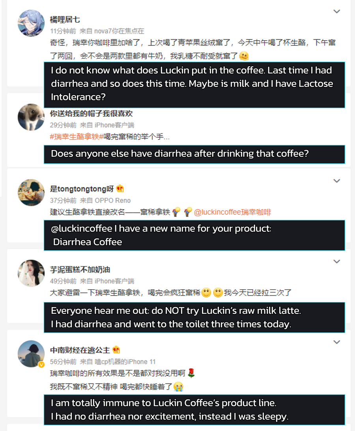Expand options chevron for 芋泥蛋糕不加奶油's post
Viewport: 355px width, 431px height.
pos(336,261)
